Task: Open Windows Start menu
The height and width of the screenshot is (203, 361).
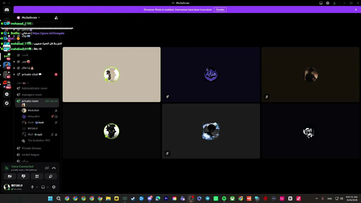Action: click(x=50, y=198)
